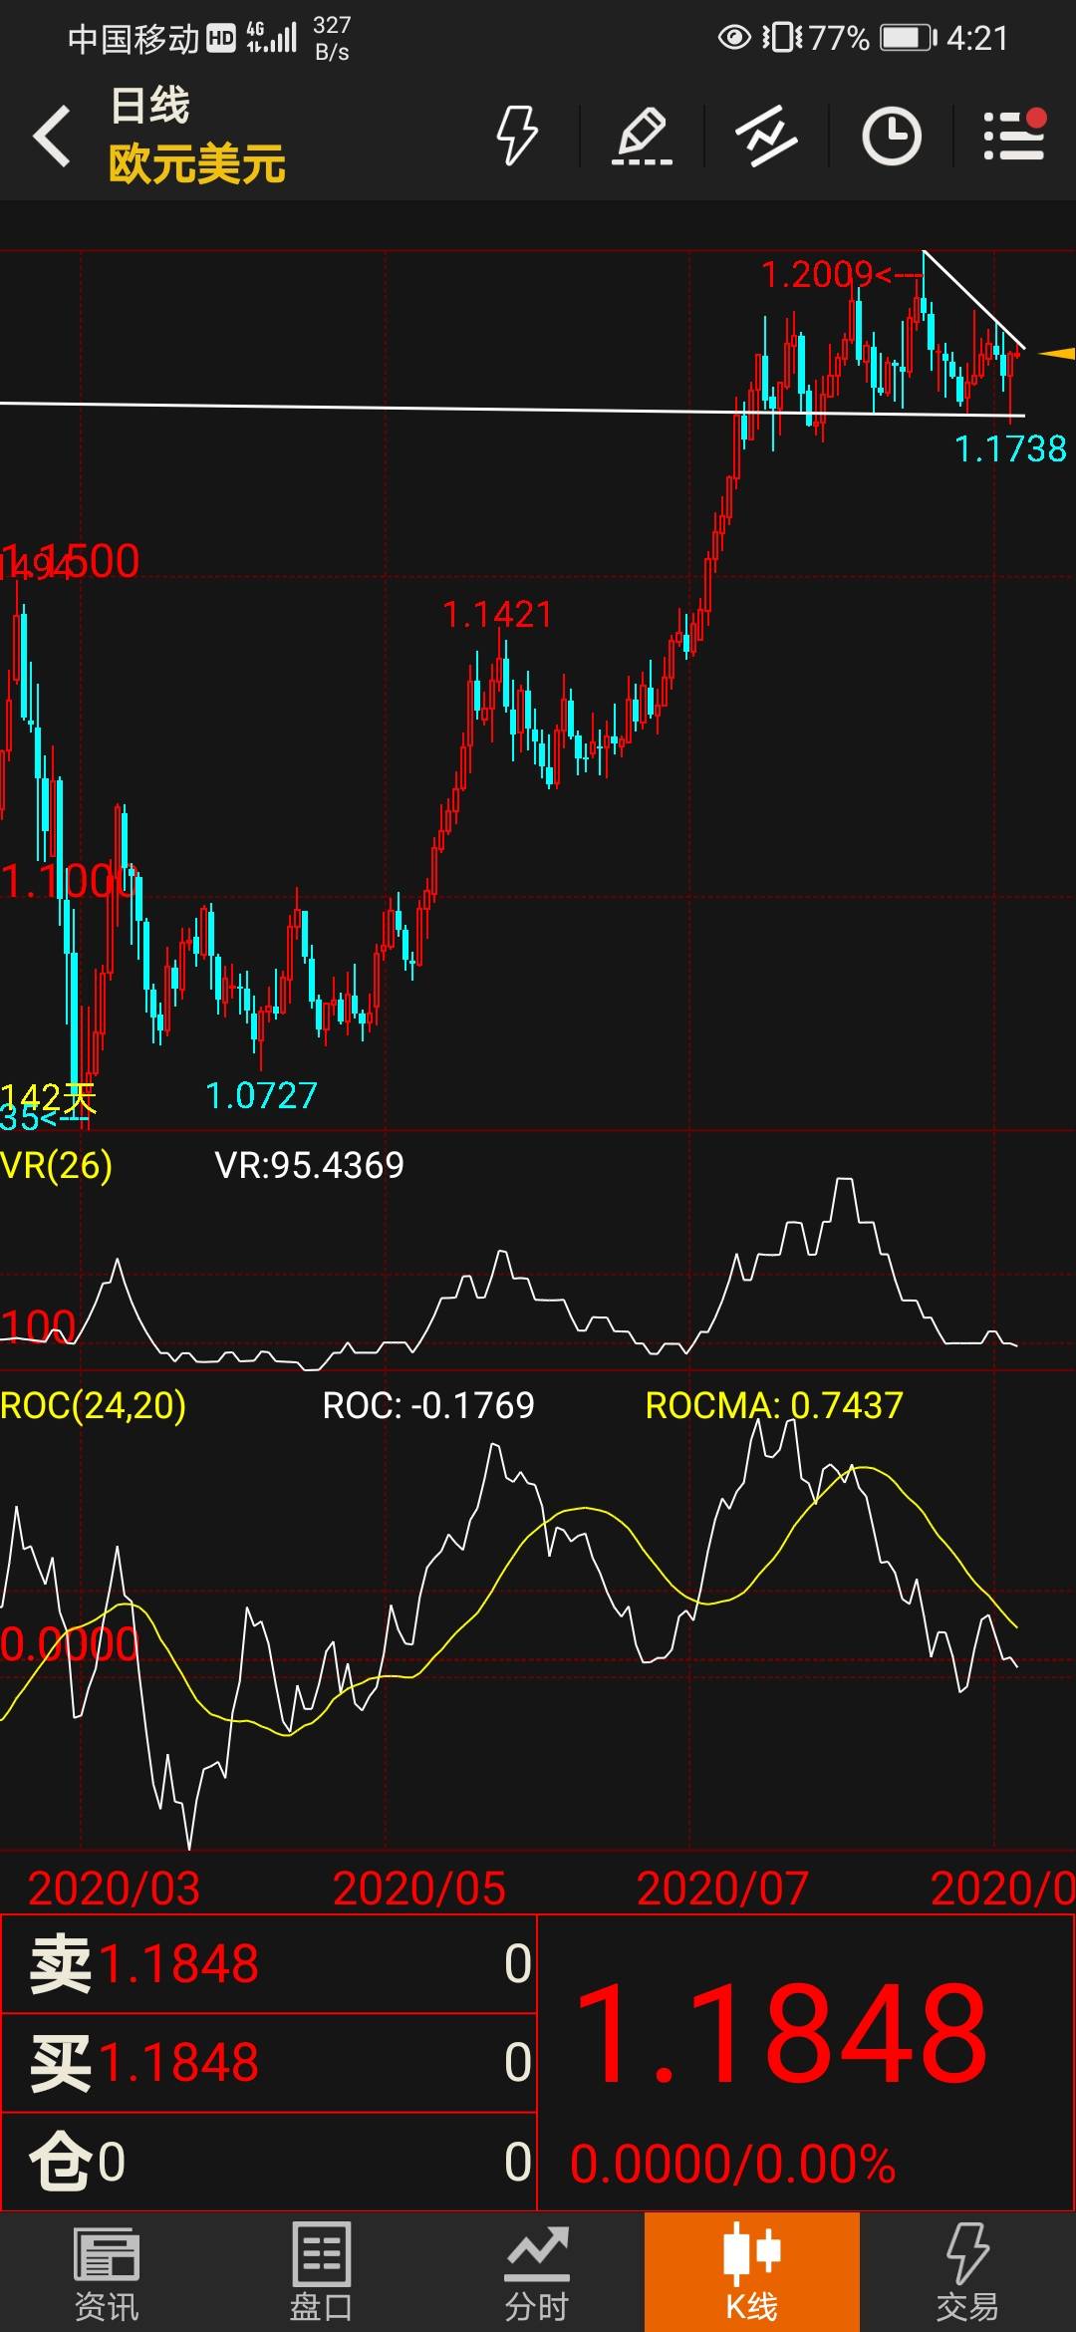
Task: Switch to the 资讯 news tab
Action: [107, 2271]
